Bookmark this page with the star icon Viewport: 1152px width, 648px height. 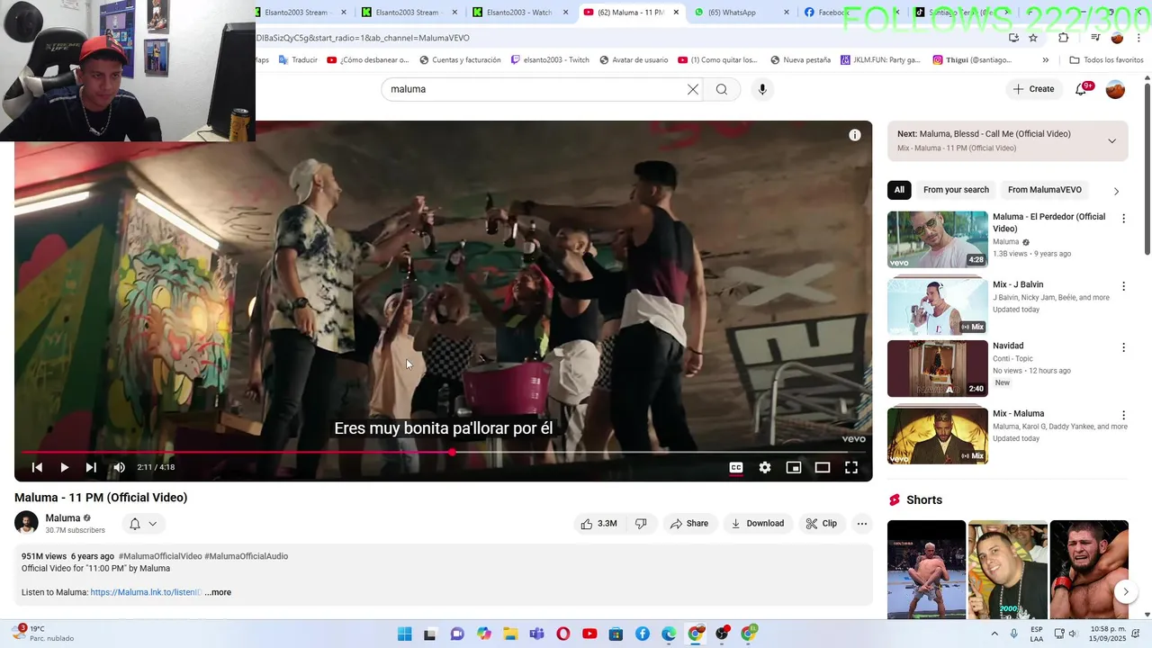tap(1033, 38)
